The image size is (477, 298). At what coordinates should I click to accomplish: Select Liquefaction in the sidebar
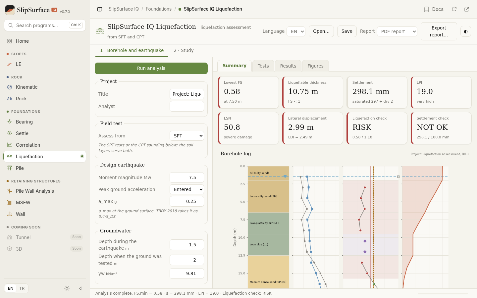click(x=45, y=157)
